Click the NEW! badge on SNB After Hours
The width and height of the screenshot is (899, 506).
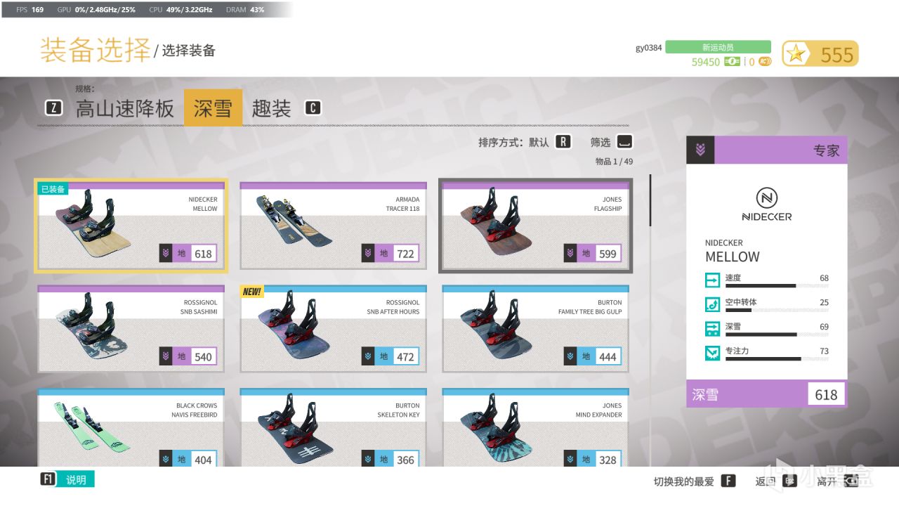(x=252, y=292)
